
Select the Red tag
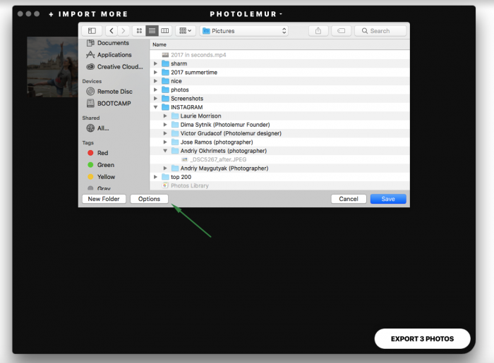[x=97, y=153]
